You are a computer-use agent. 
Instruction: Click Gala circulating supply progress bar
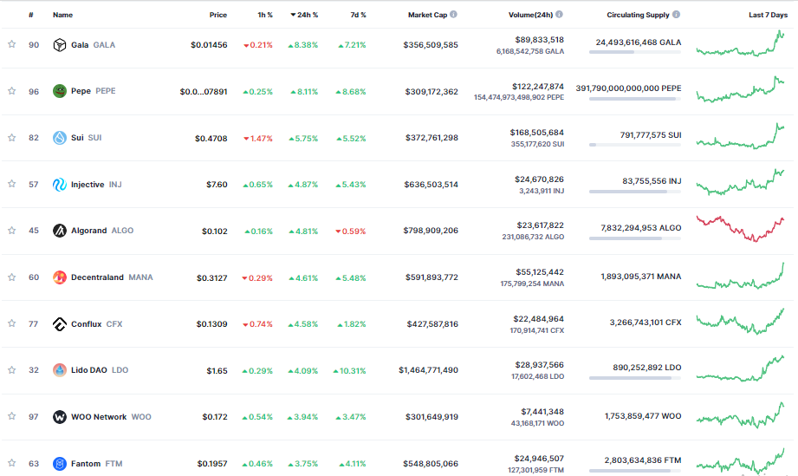[x=635, y=52]
